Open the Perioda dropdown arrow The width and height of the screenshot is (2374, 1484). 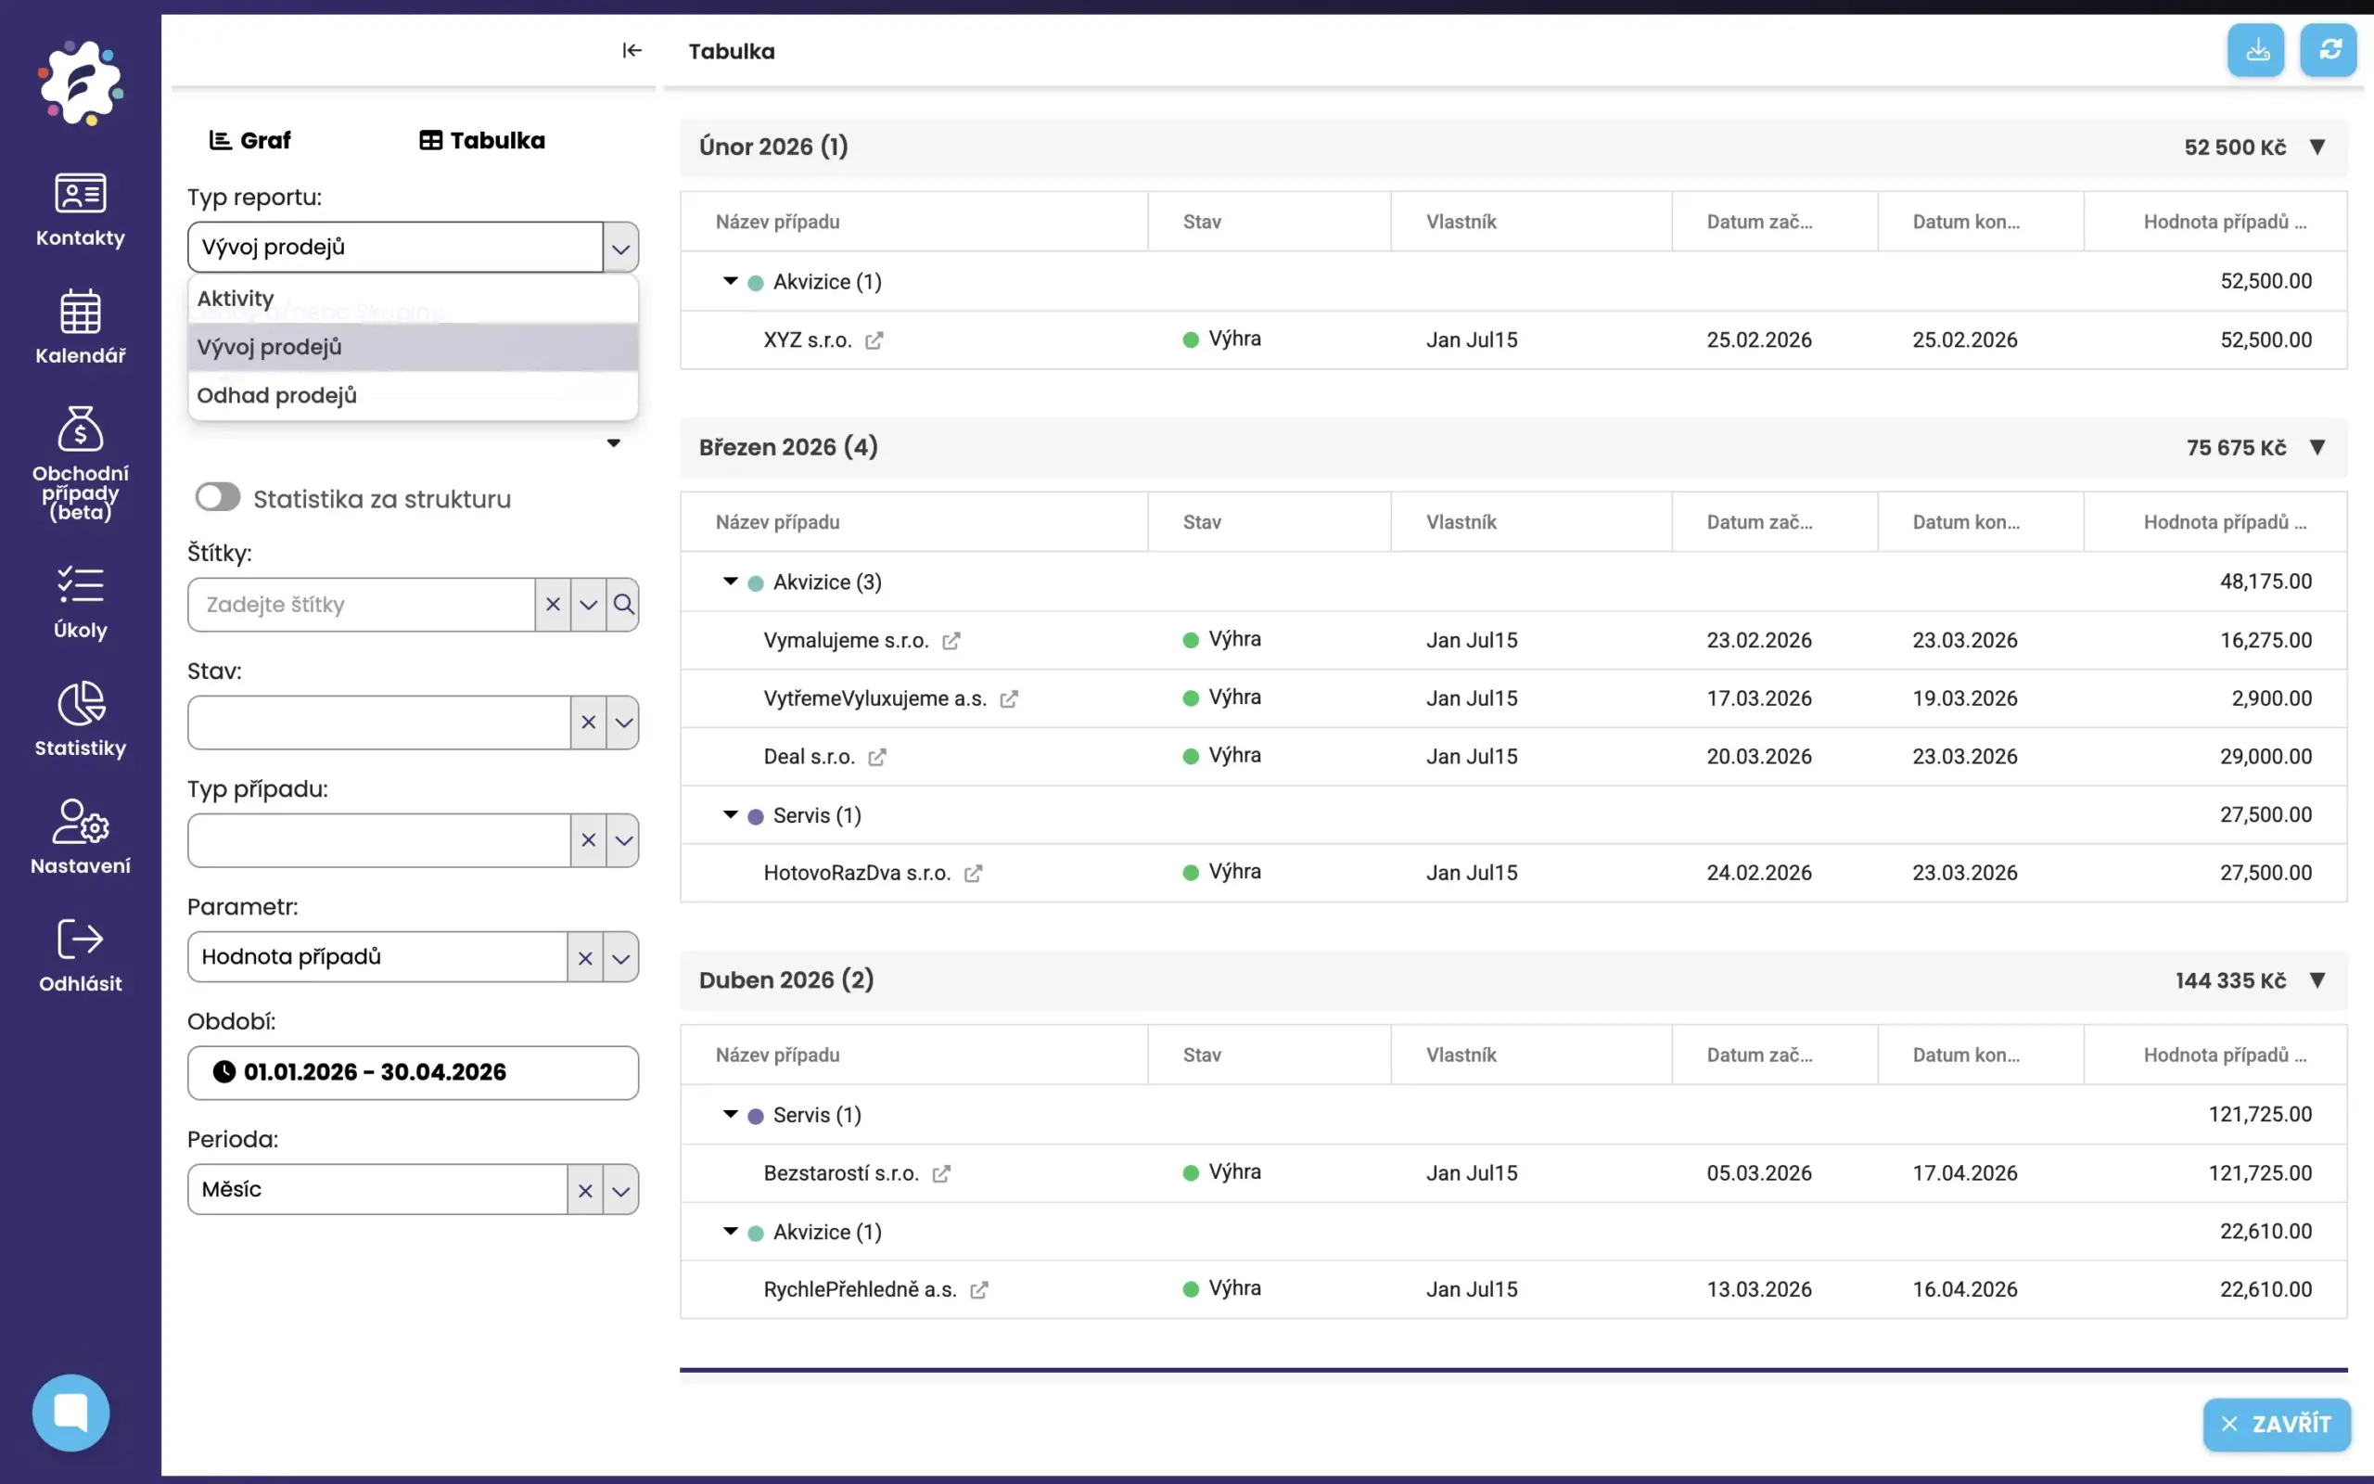click(621, 1191)
